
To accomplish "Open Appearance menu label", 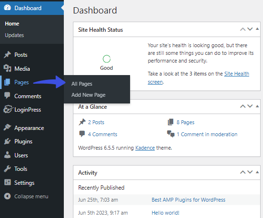I will point(29,128).
